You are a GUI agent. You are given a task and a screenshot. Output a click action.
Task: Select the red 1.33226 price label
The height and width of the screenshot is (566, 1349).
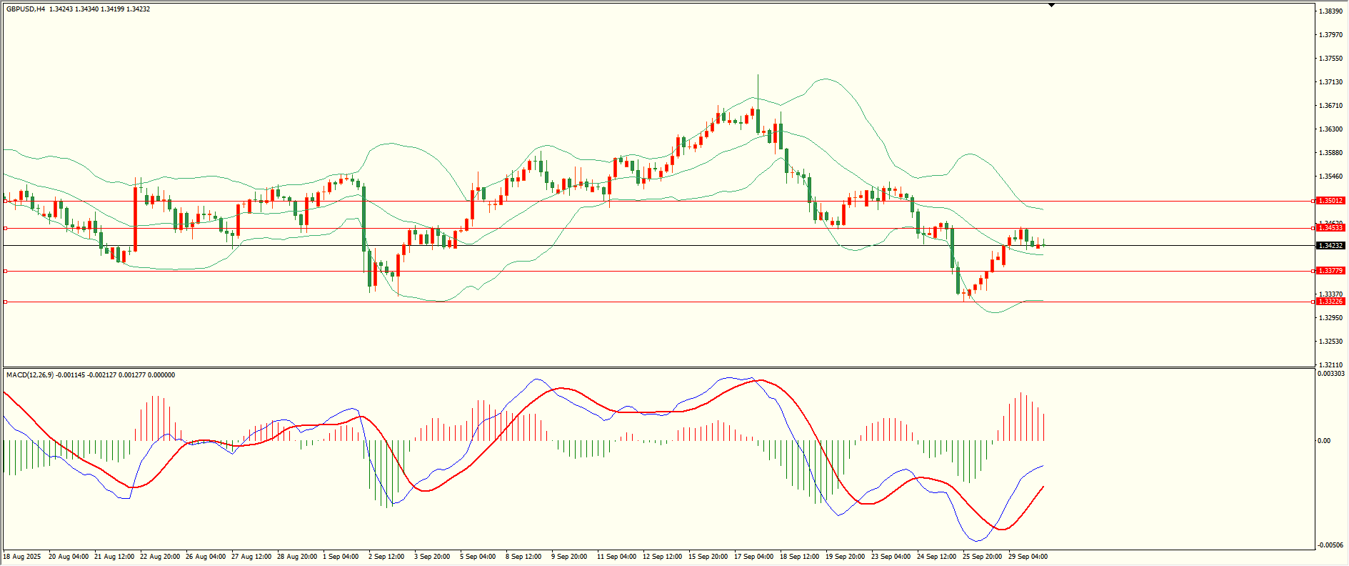click(1330, 302)
